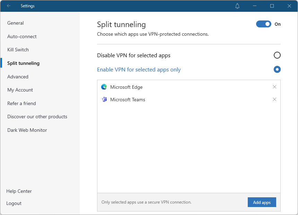Viewport: 298px width, 215px height.
Task: Remove Microsoft Teams from the app list
Action: pyautogui.click(x=274, y=100)
